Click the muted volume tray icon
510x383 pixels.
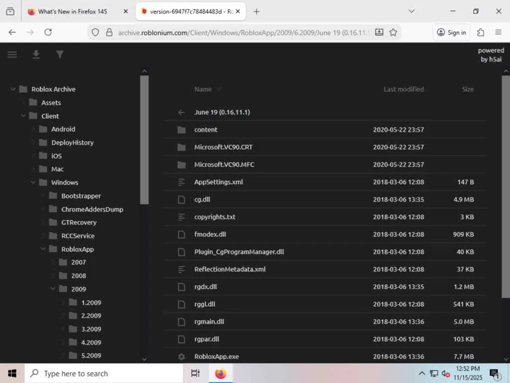pos(446,374)
